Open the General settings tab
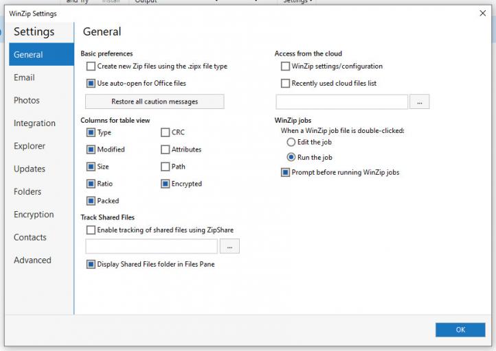 pos(41,54)
